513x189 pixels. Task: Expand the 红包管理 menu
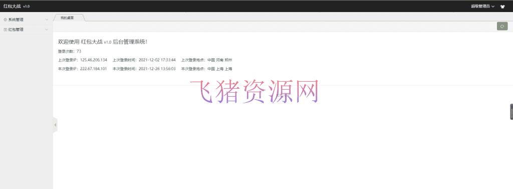[26, 30]
